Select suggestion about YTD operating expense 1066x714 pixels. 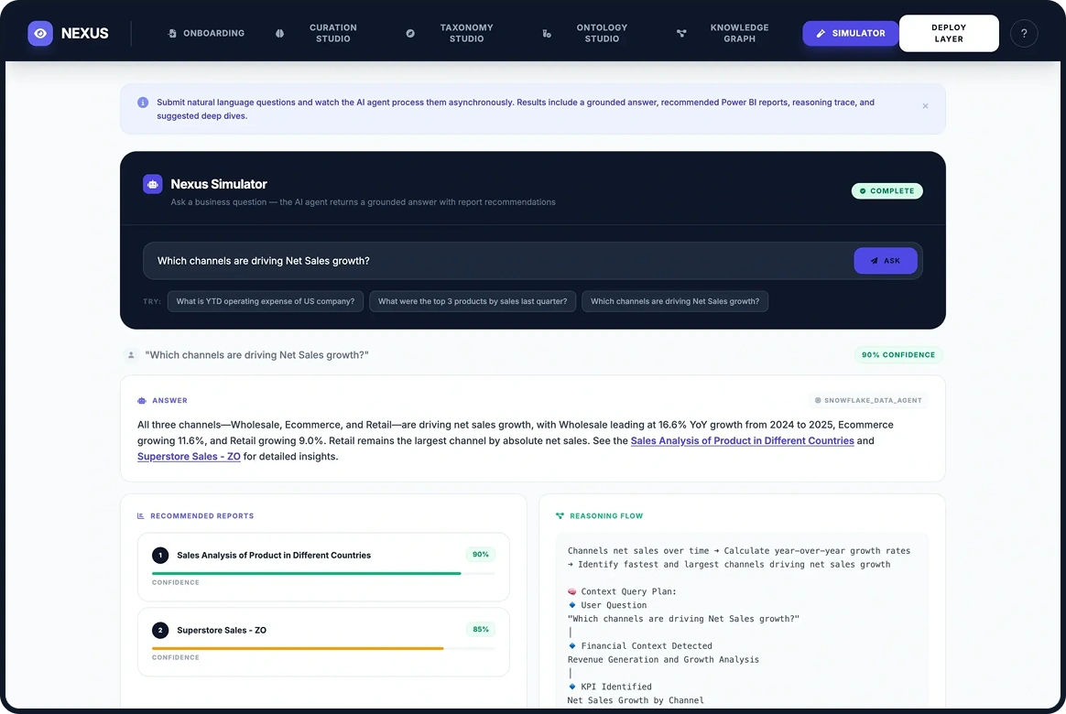click(265, 301)
